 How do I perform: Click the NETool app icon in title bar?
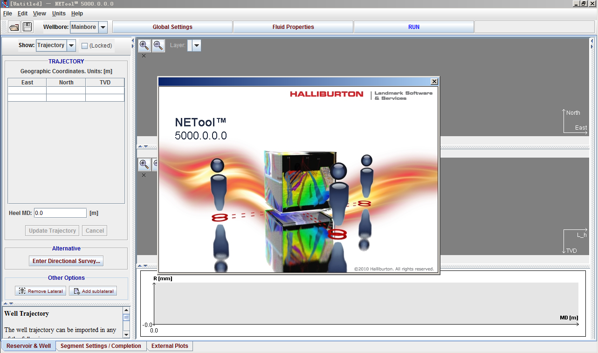[x=4, y=4]
